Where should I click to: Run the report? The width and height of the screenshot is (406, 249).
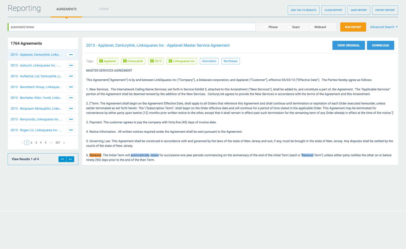[x=353, y=27]
